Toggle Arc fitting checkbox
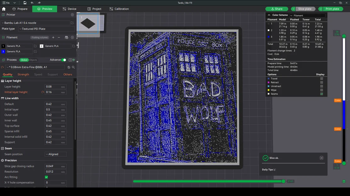Screen dimensions: 350x196 [47, 177]
